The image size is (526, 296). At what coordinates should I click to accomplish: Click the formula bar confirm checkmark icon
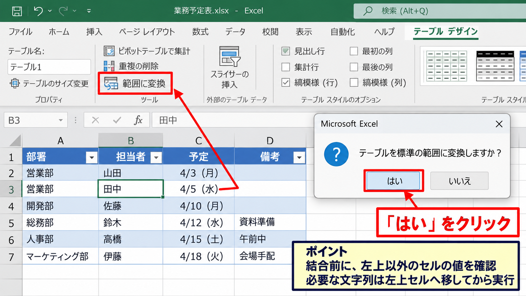pos(117,120)
